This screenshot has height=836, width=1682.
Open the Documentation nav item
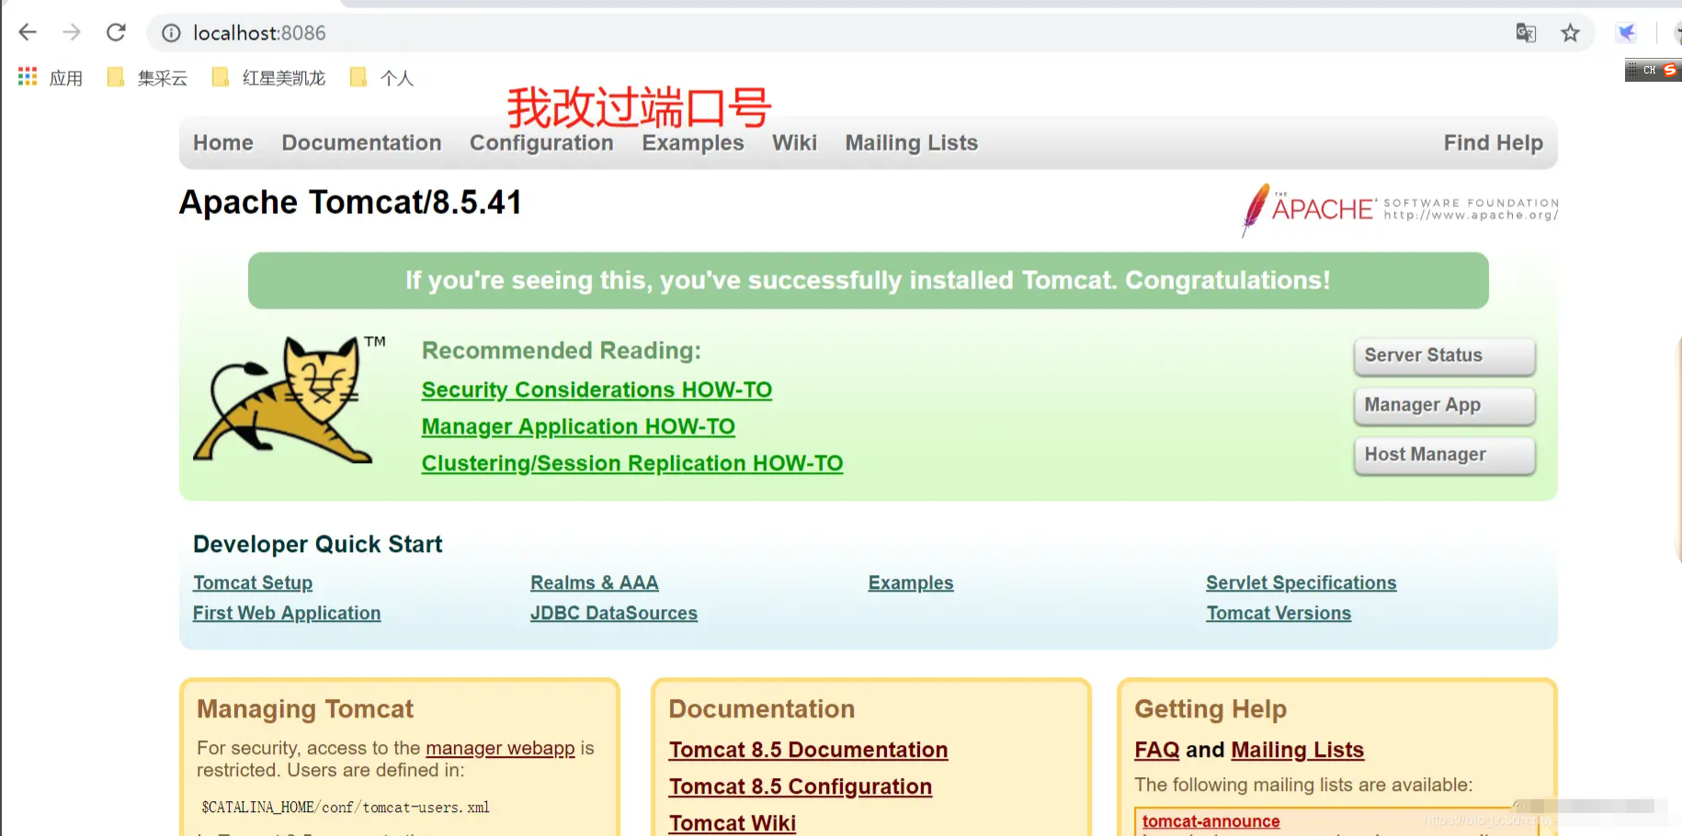[x=361, y=142]
